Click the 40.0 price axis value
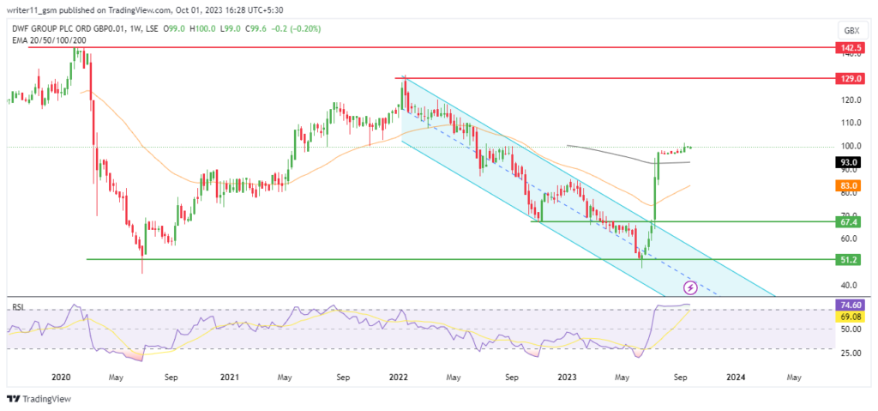Screen dimensions: 878x411 click(851, 286)
